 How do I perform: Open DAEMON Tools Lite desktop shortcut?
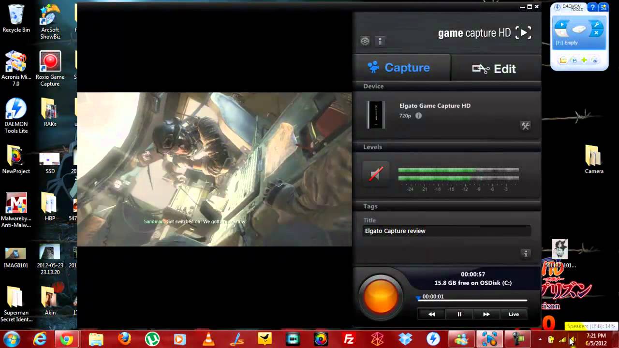click(x=16, y=116)
